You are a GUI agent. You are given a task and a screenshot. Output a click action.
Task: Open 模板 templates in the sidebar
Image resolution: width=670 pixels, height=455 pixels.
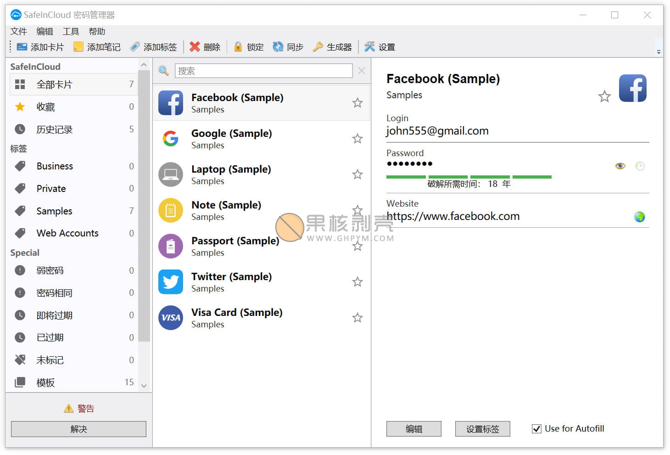pos(73,382)
